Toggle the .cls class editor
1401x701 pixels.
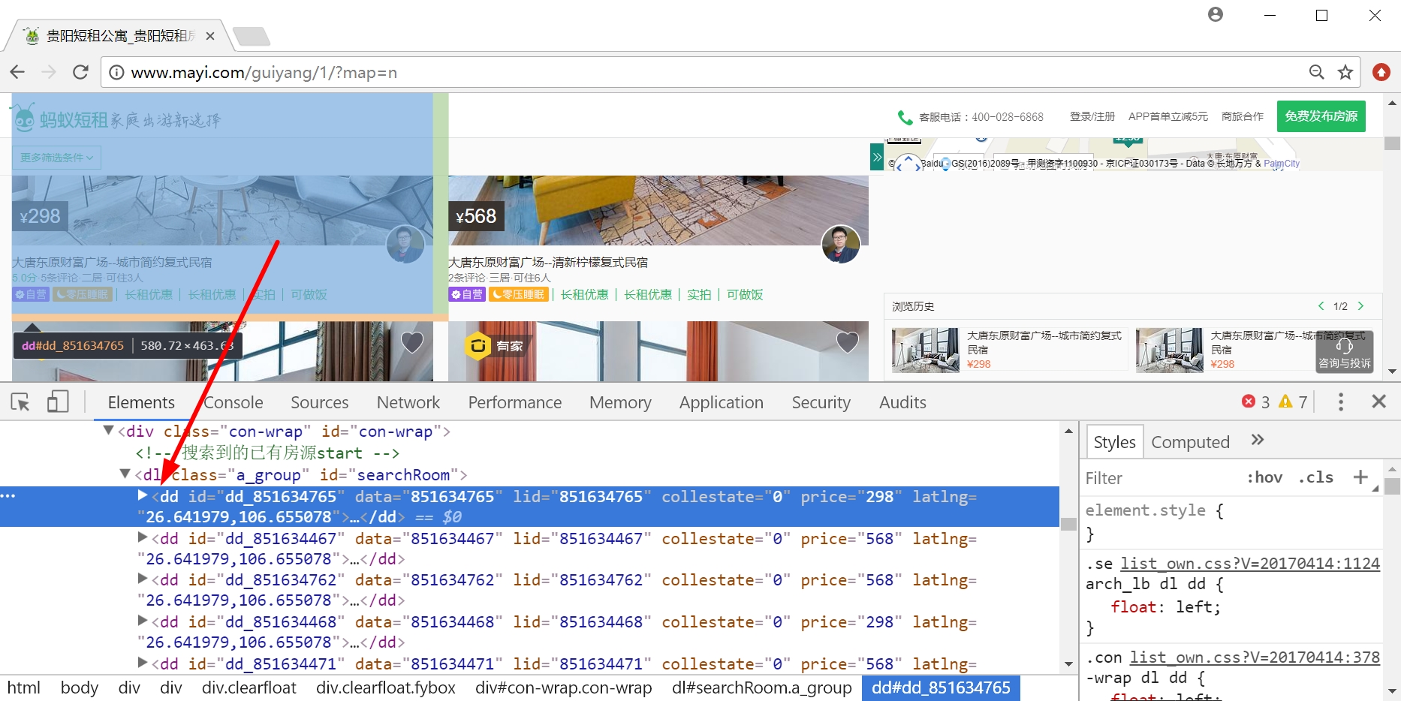pyautogui.click(x=1315, y=477)
